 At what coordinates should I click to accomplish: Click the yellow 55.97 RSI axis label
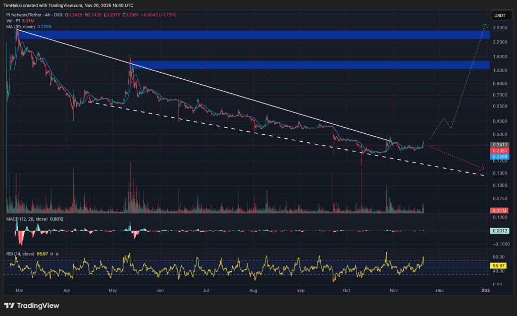(499, 265)
